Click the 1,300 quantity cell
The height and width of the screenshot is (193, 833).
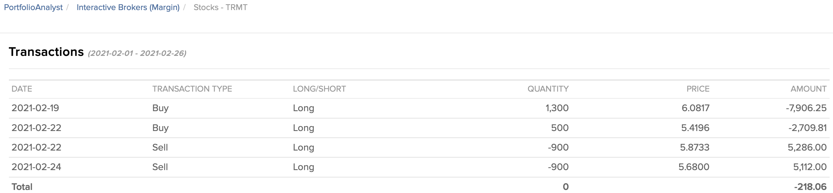click(x=557, y=108)
